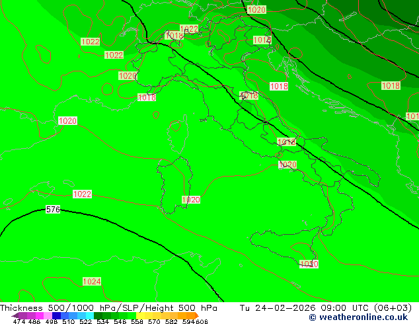419x324 pixels.
Task: Click the legend value 546
Action: [x=120, y=321]
